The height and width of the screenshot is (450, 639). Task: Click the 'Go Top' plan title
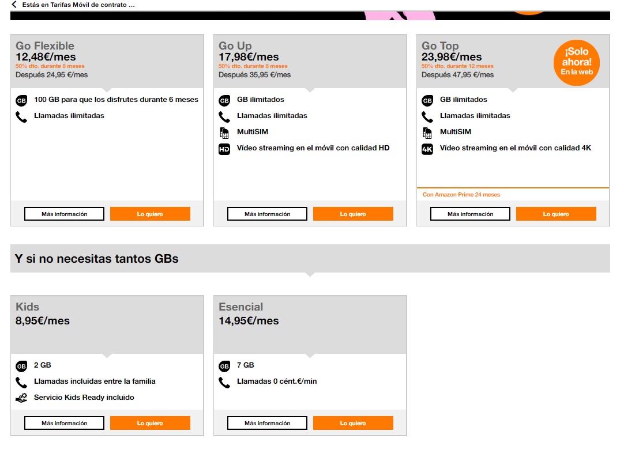tap(440, 46)
